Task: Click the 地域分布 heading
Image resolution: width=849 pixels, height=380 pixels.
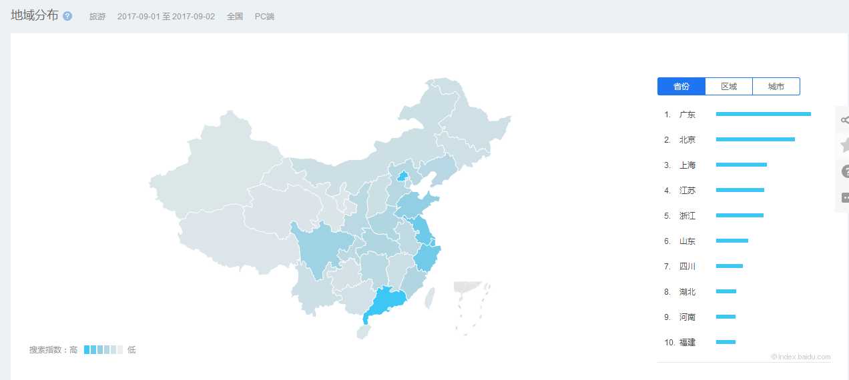Action: point(35,15)
